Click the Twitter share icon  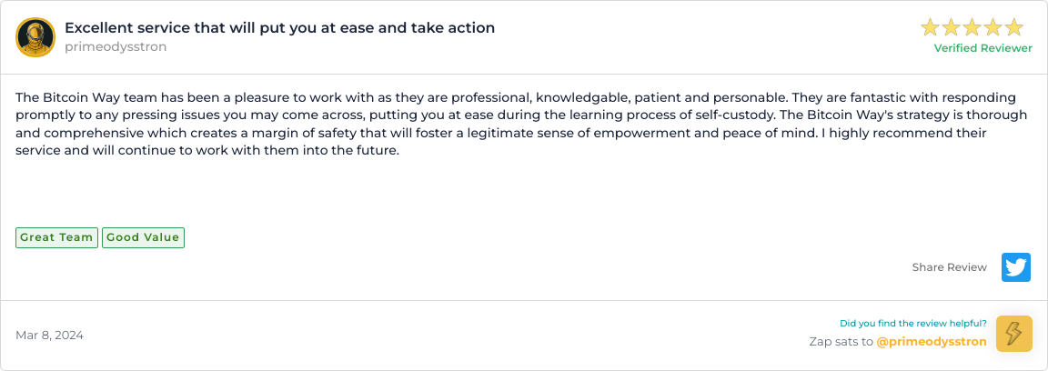click(1015, 267)
